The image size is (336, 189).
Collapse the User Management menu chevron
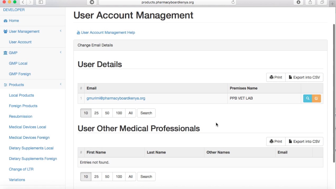pyautogui.click(x=61, y=31)
